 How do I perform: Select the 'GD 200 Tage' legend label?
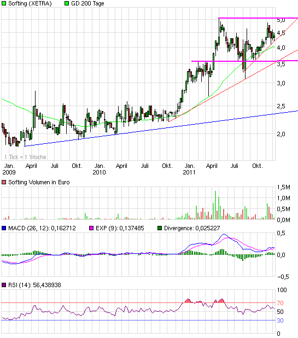tap(87, 3)
